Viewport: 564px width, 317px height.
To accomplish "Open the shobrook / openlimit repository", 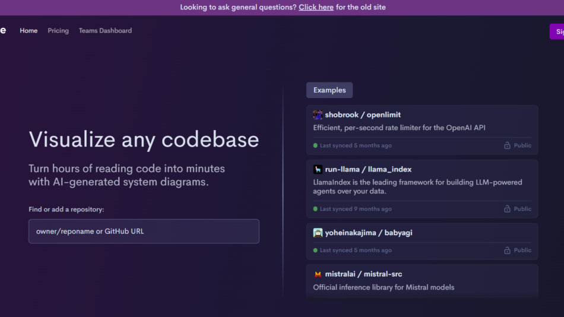I will click(x=363, y=115).
